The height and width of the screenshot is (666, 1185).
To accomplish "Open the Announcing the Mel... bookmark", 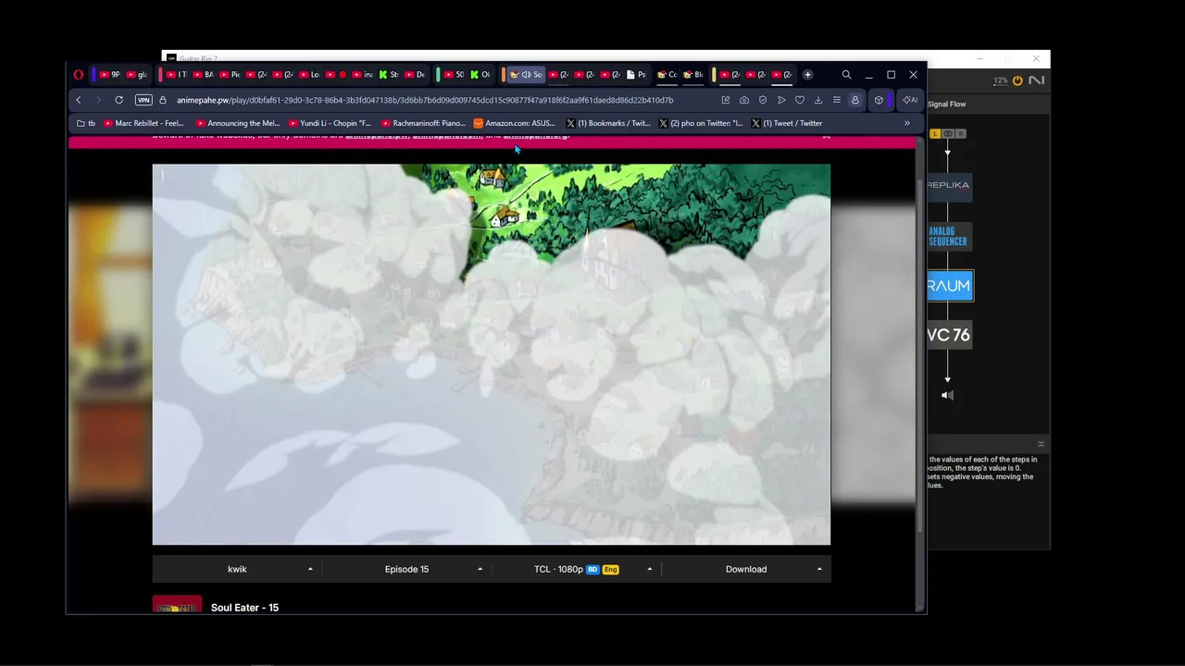I will click(238, 123).
